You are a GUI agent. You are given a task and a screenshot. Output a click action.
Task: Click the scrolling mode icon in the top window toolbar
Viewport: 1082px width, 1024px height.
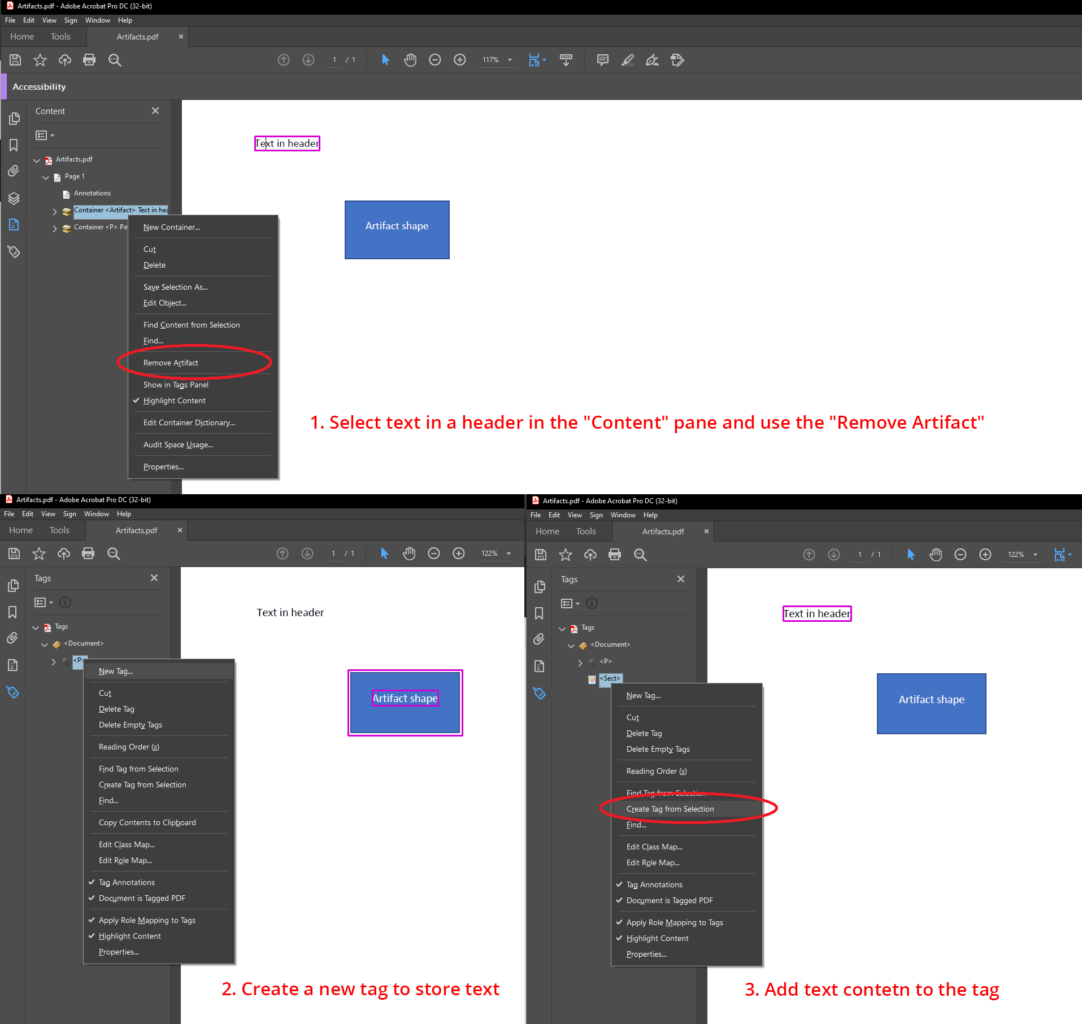point(566,60)
